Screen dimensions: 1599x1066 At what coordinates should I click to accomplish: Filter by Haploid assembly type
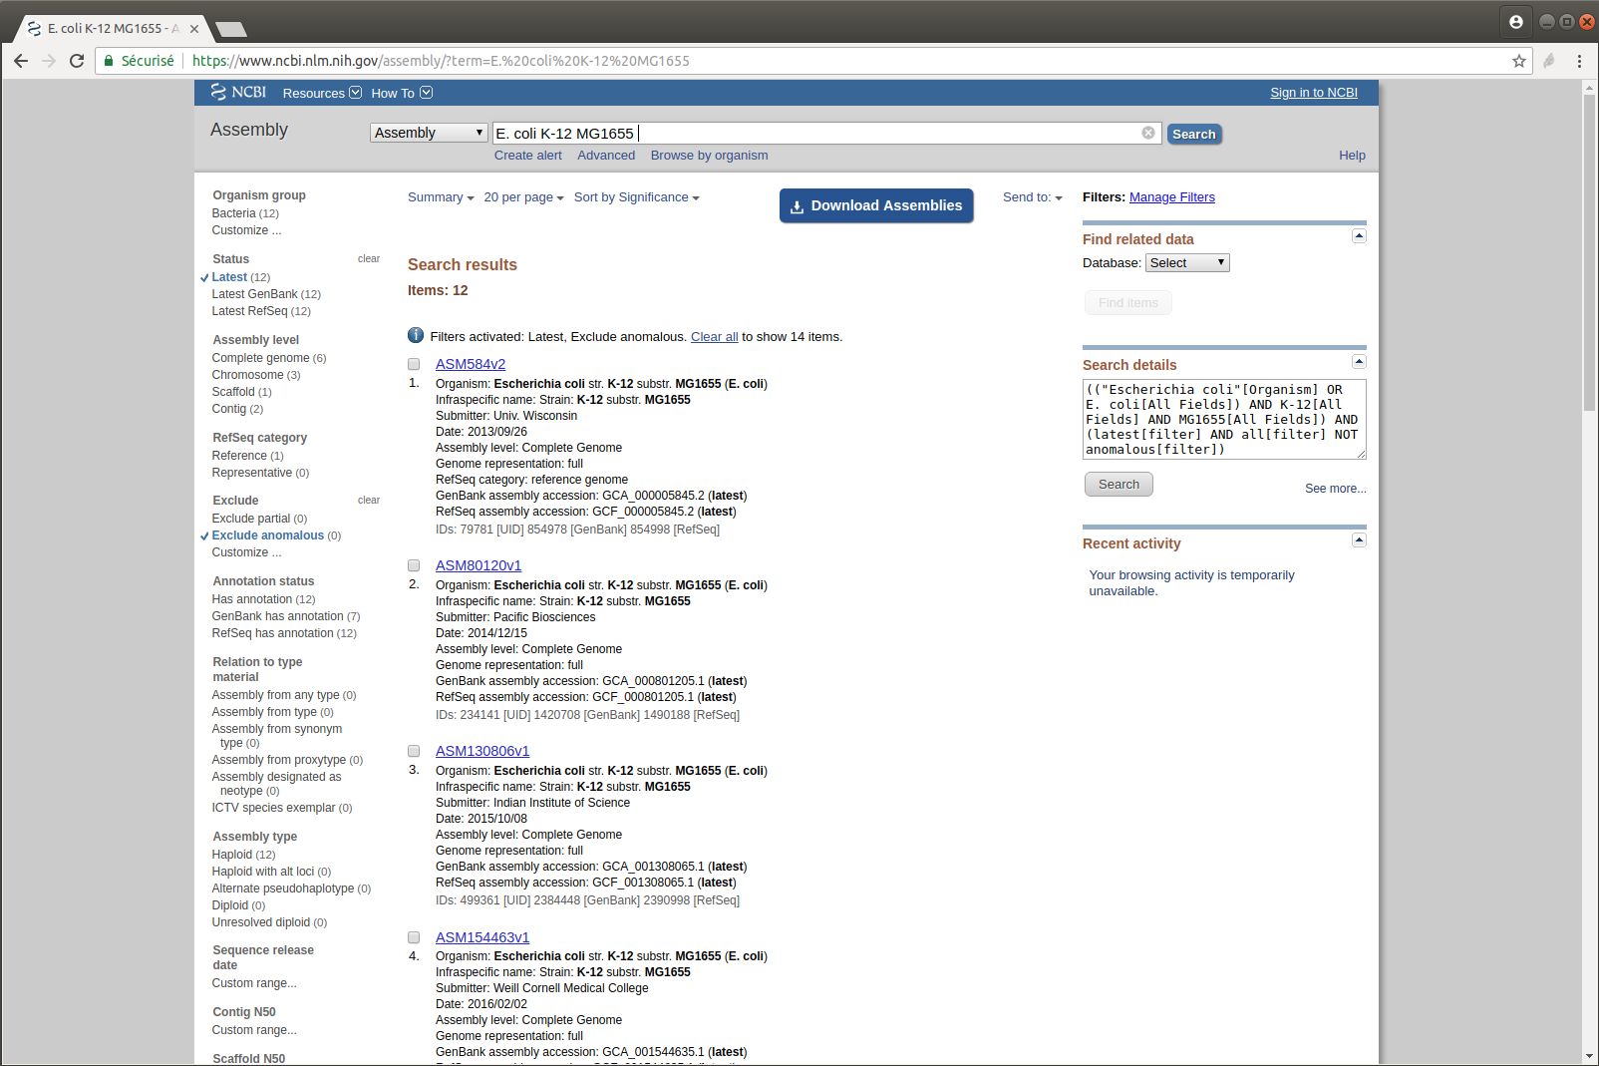[232, 855]
